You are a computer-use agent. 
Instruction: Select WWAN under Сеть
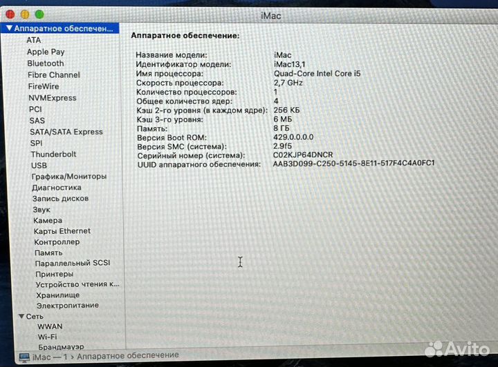(x=50, y=326)
